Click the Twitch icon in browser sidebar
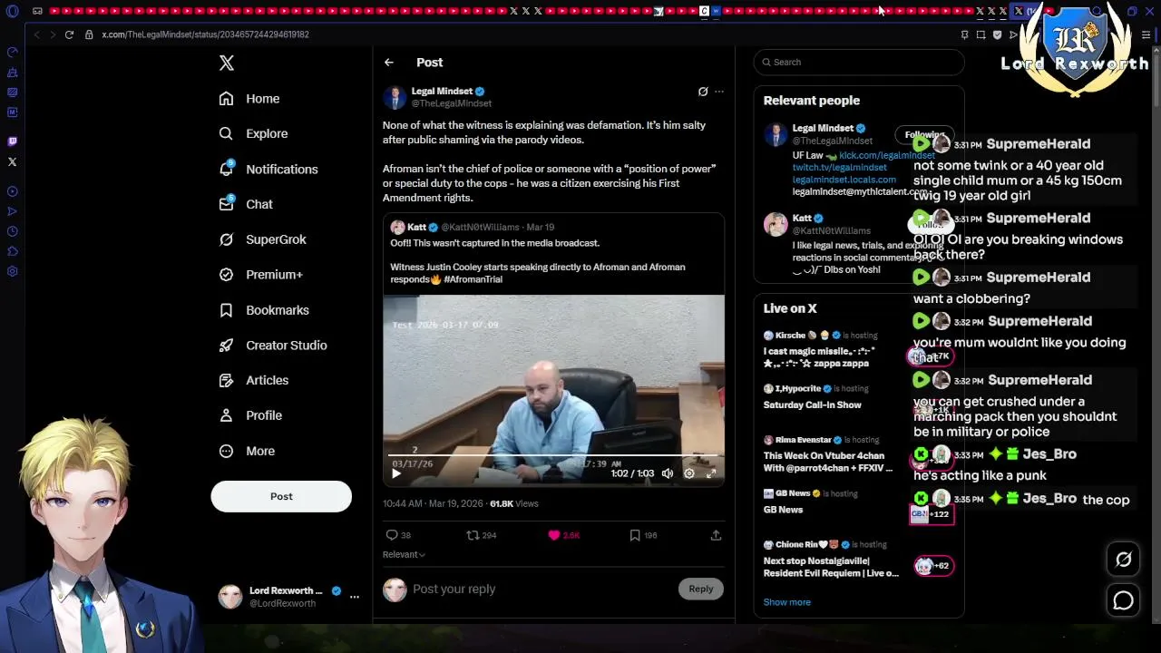Screen dimensions: 1161x653 coord(12,141)
